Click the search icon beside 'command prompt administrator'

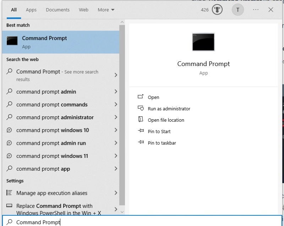[x=9, y=117]
